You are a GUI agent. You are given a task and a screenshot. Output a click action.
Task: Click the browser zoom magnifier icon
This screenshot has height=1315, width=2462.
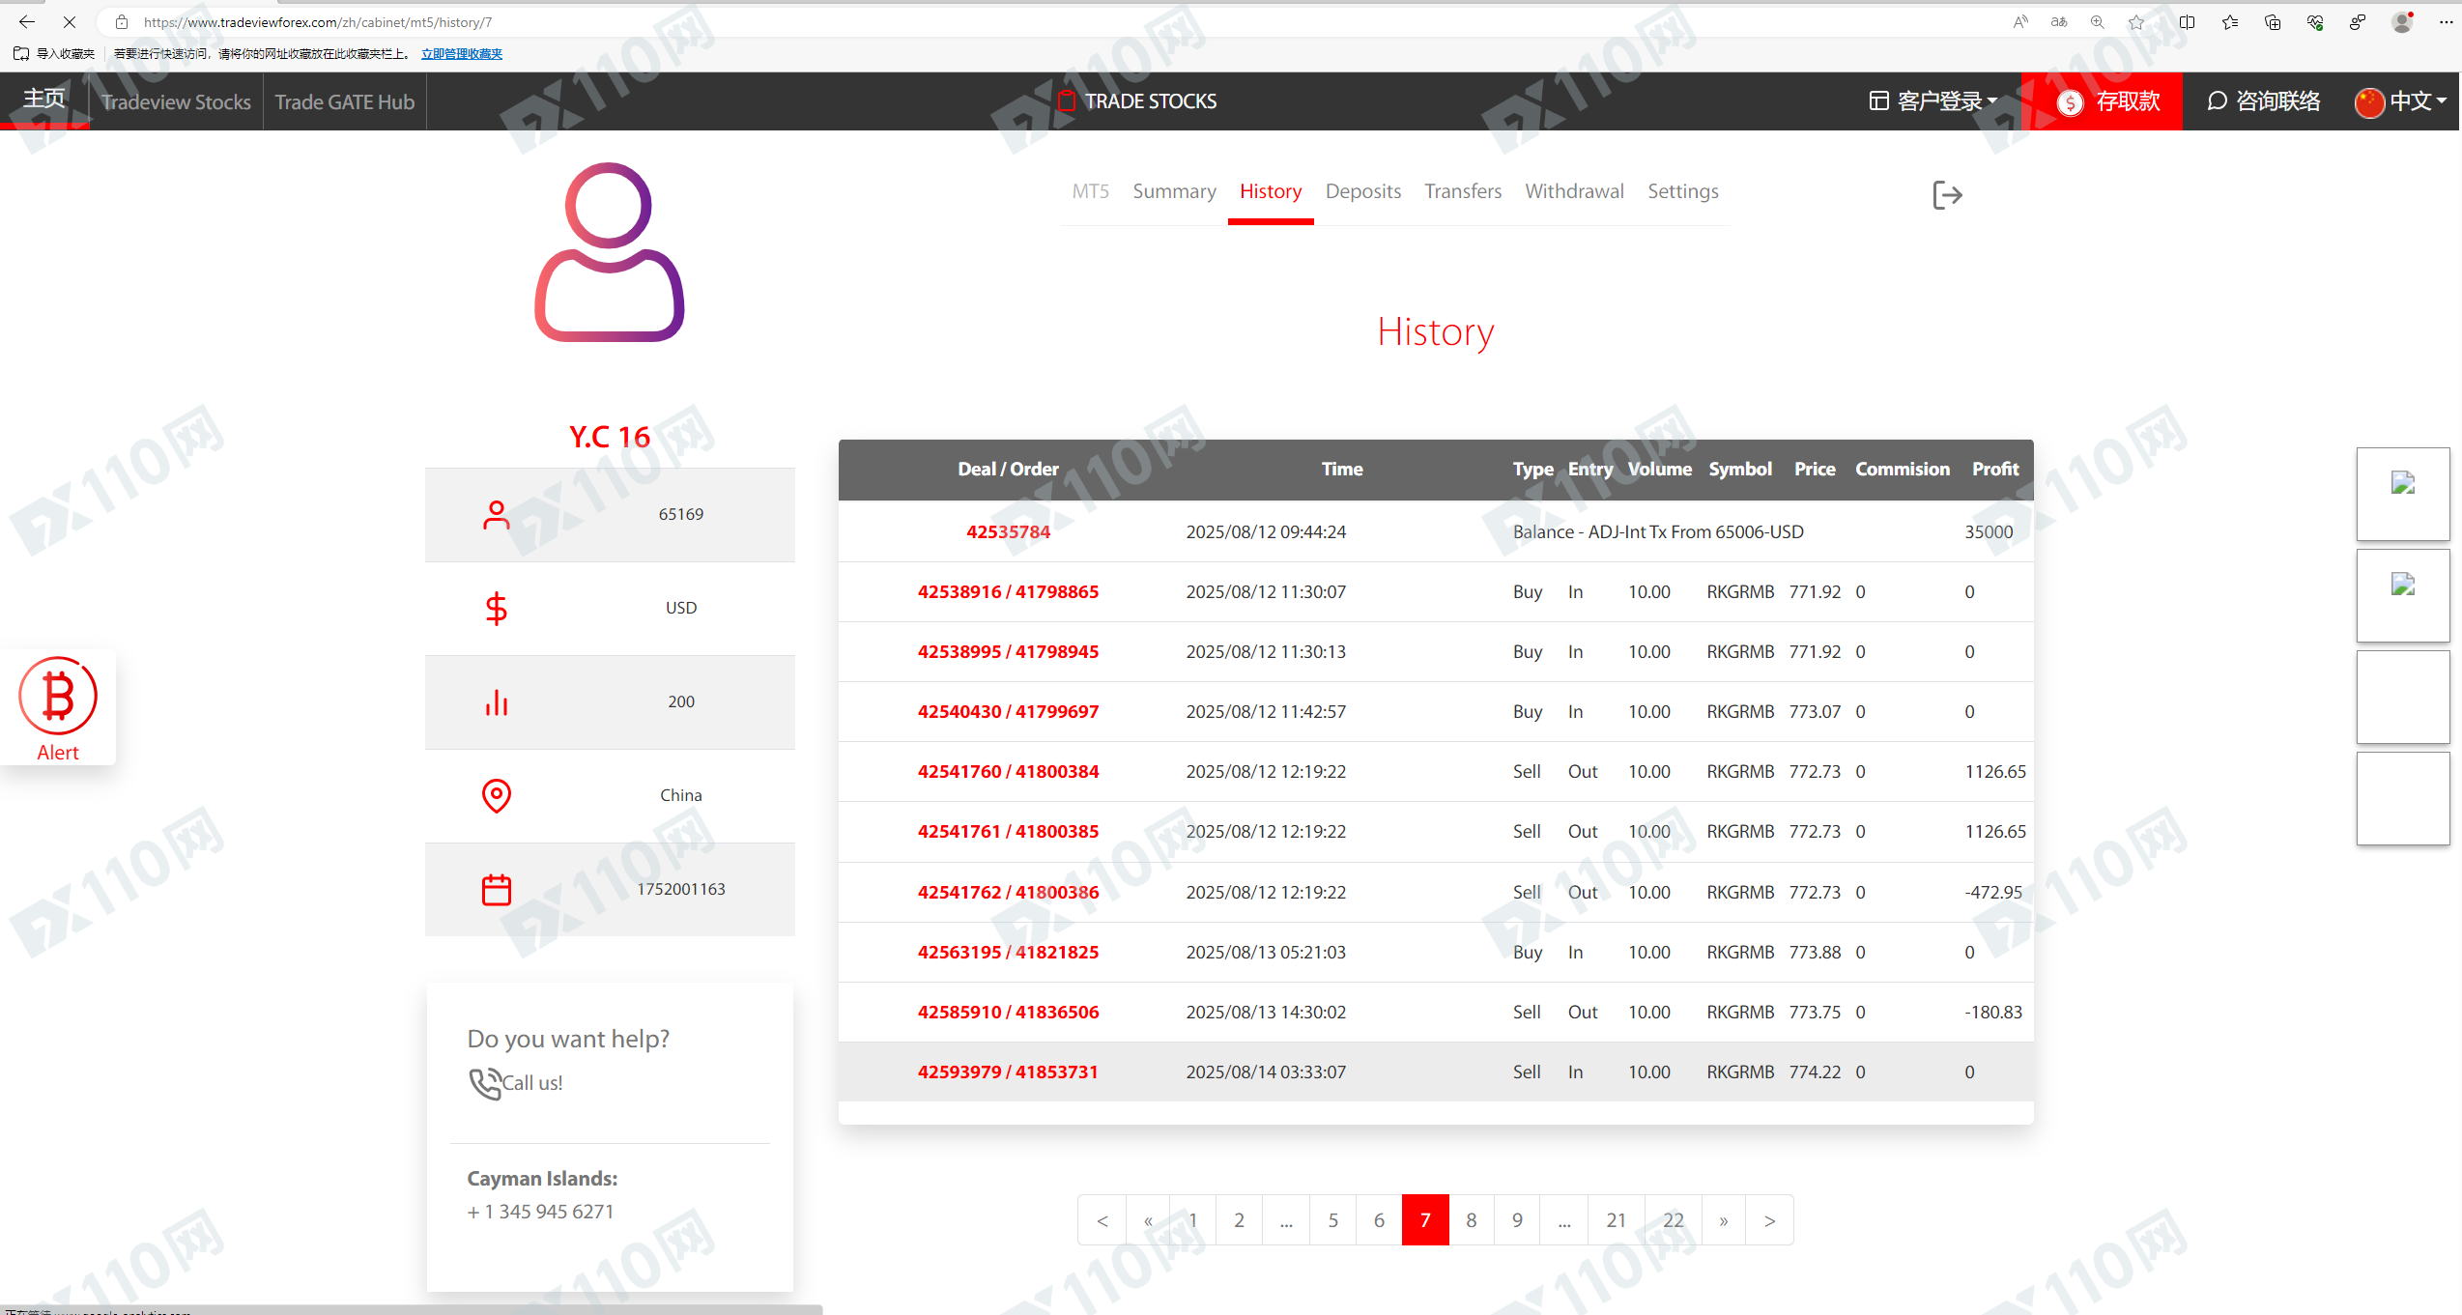coord(2097,22)
